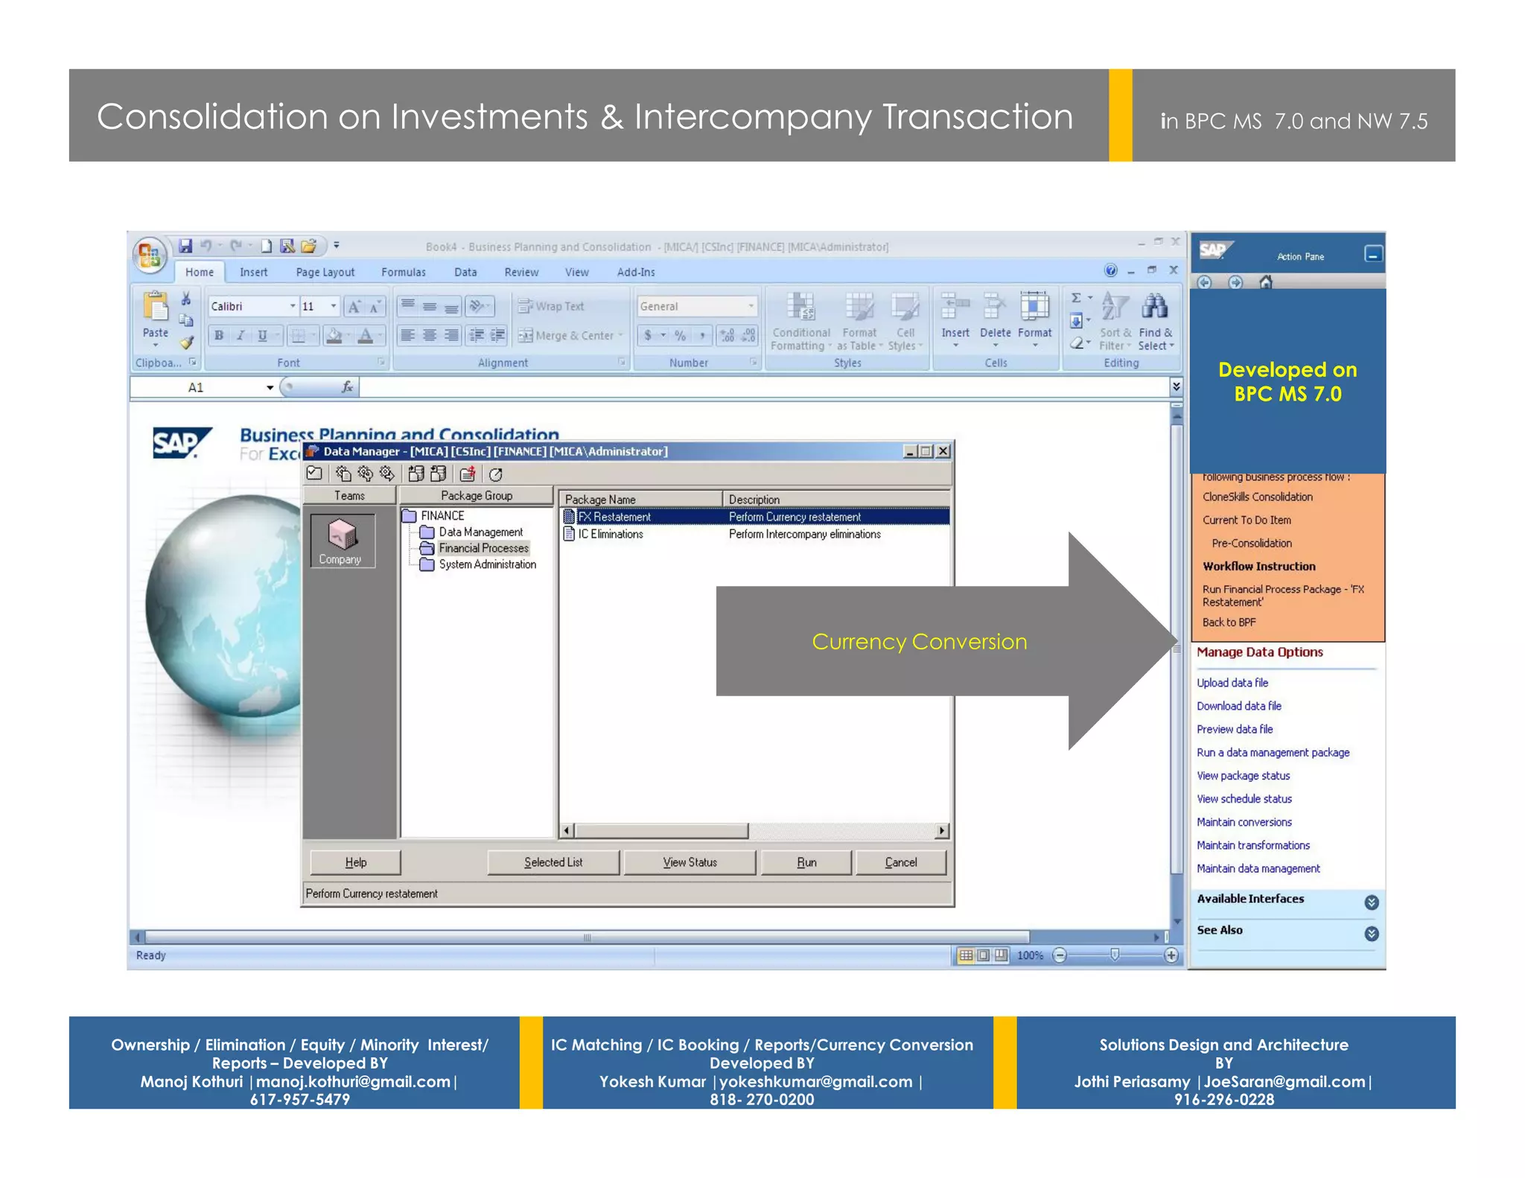This screenshot has height=1178, width=1525.
Task: Open the Home ribbon tab
Action: [x=200, y=273]
